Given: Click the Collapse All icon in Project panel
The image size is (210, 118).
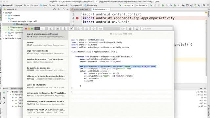Looking at the screenshot, I should point(58,10).
